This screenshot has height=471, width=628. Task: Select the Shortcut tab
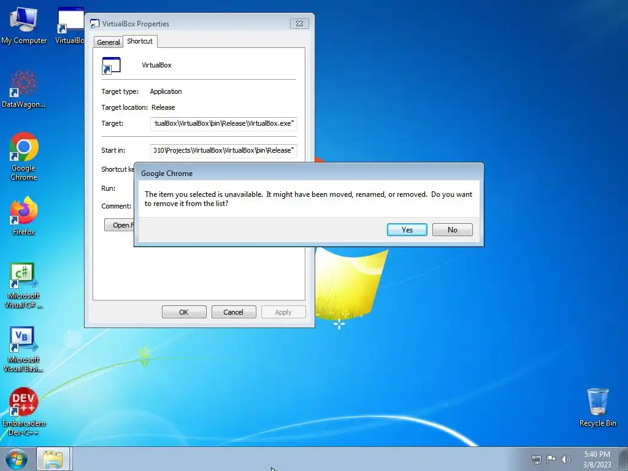click(140, 41)
